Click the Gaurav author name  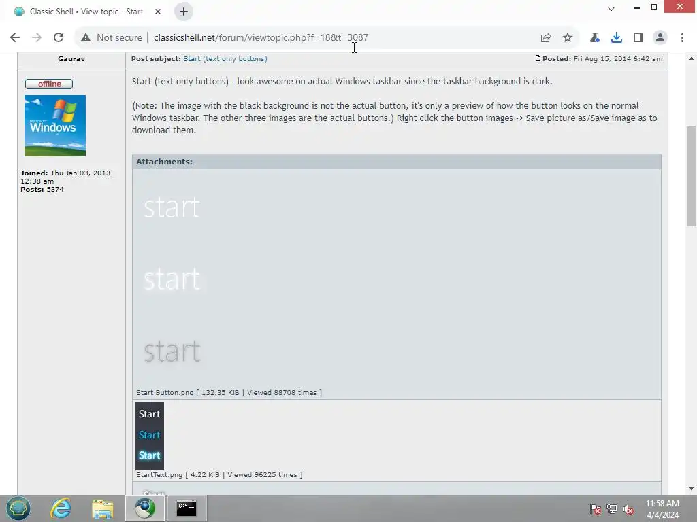[71, 58]
